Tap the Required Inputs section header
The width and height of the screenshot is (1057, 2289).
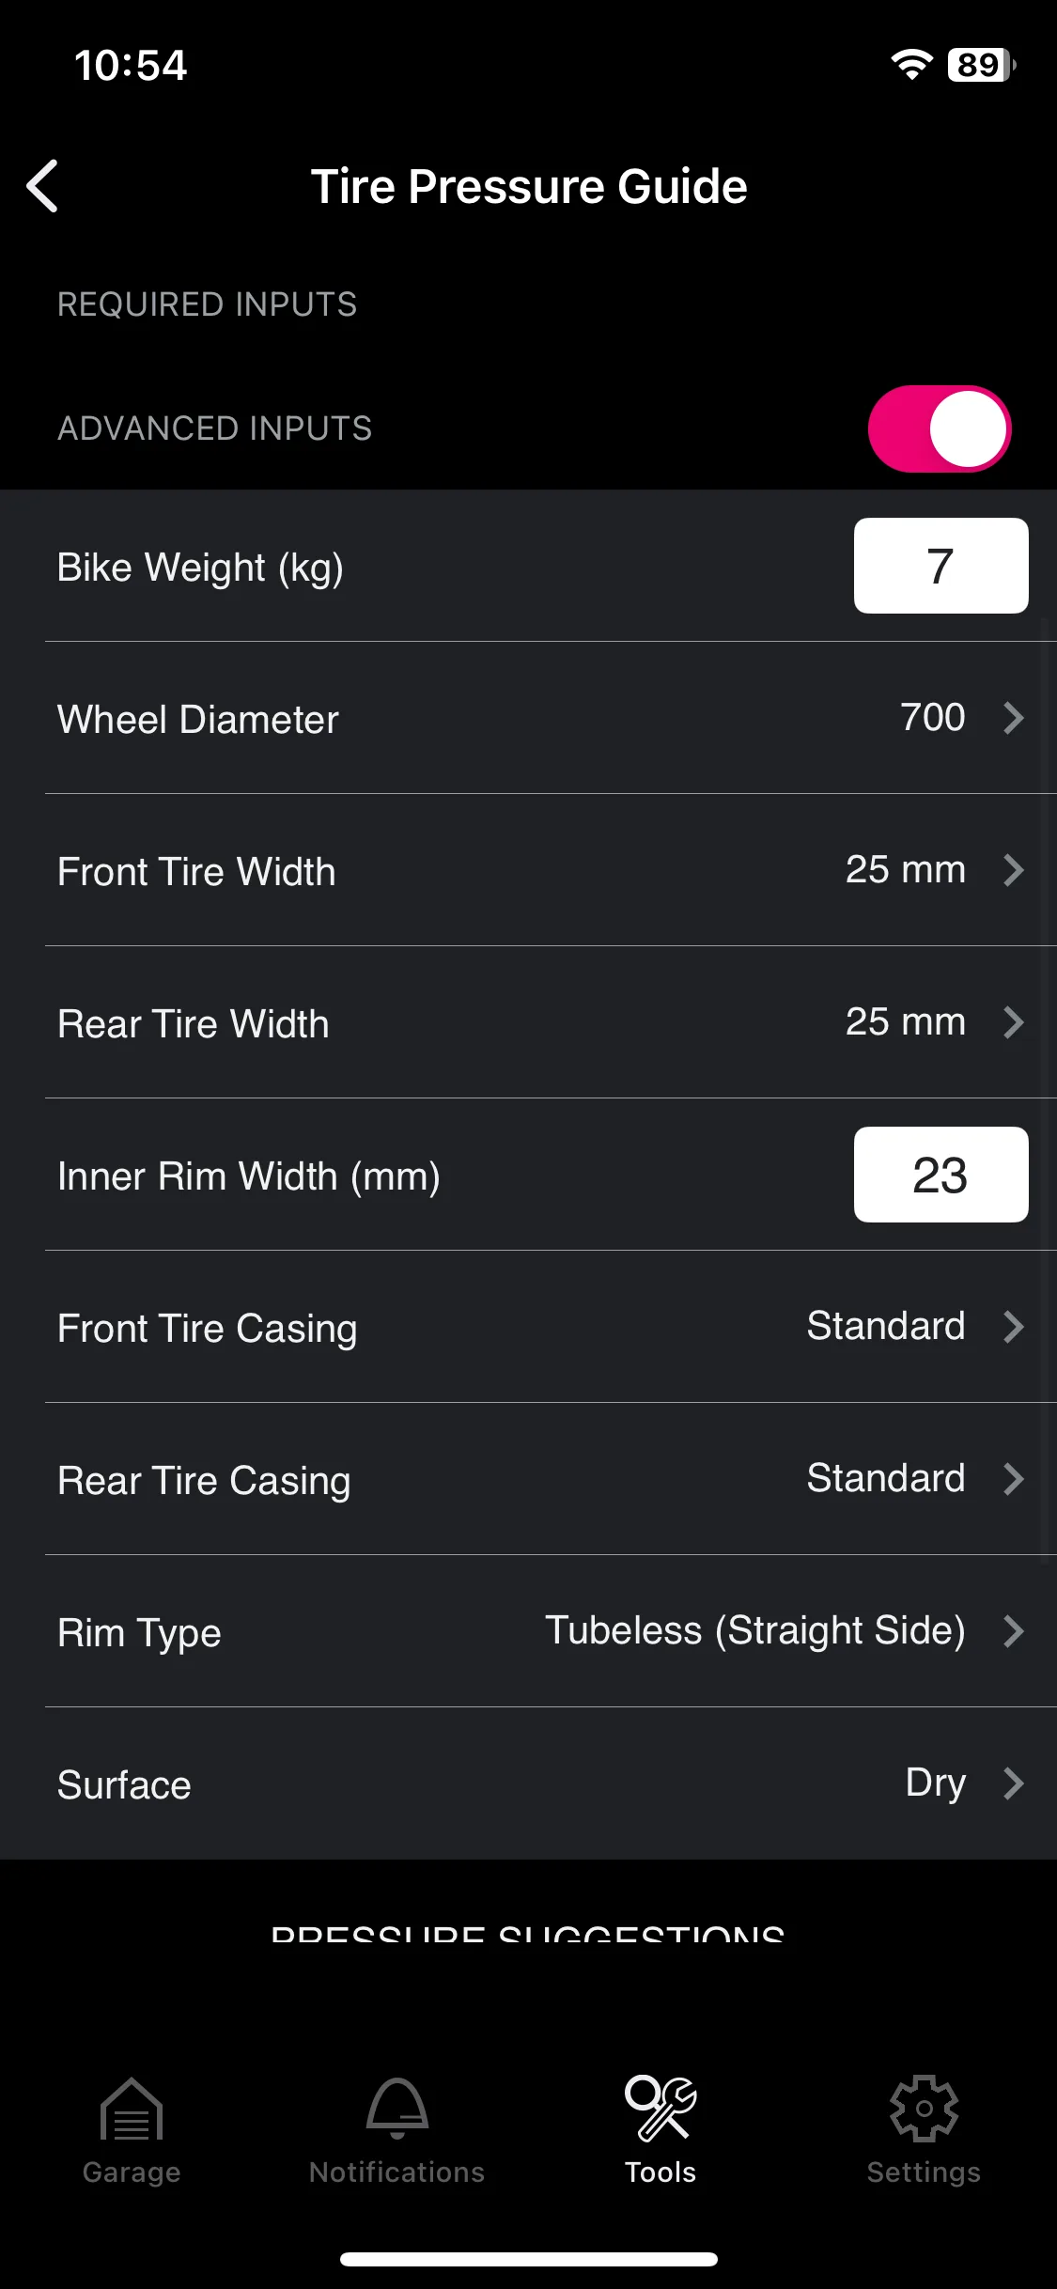pos(207,304)
